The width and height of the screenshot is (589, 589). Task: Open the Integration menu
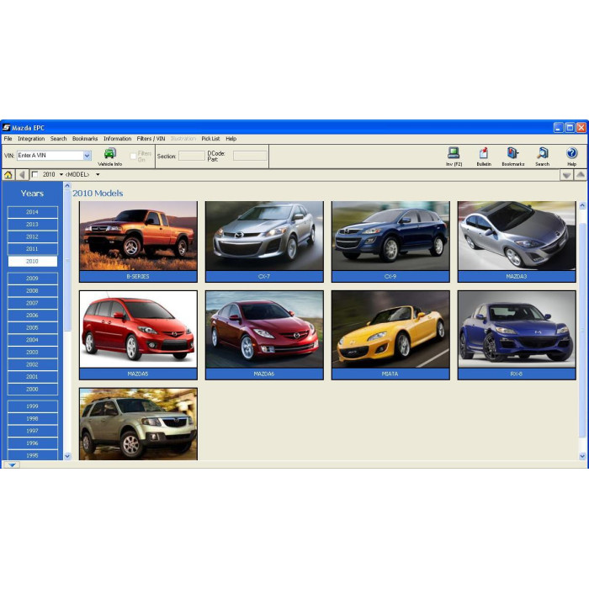[31, 139]
